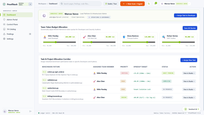Screen dimensions: 204x115
Task: Click Alex Chen rocket avatar in budget card
Action: pyautogui.click(x=85, y=37)
